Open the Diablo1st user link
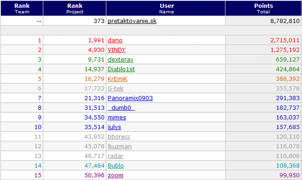Viewport: 302px width, 180px height. (121, 69)
